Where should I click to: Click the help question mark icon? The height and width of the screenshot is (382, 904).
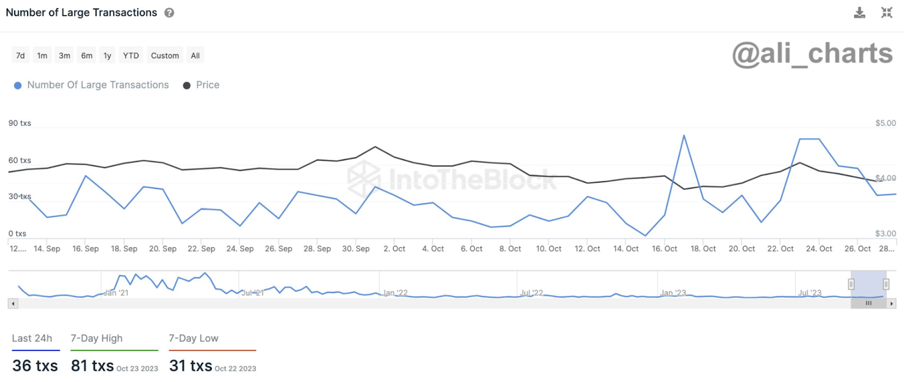point(169,13)
